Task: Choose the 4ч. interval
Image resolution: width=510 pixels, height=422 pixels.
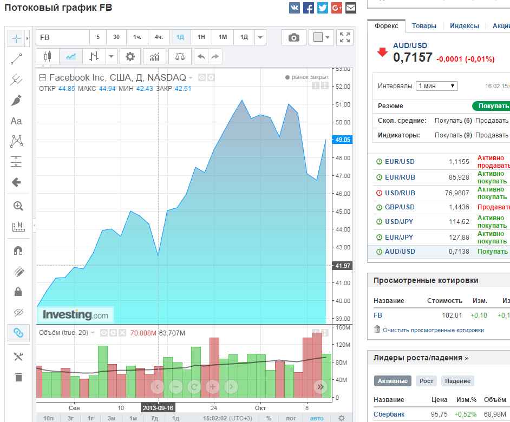Action: point(159,37)
